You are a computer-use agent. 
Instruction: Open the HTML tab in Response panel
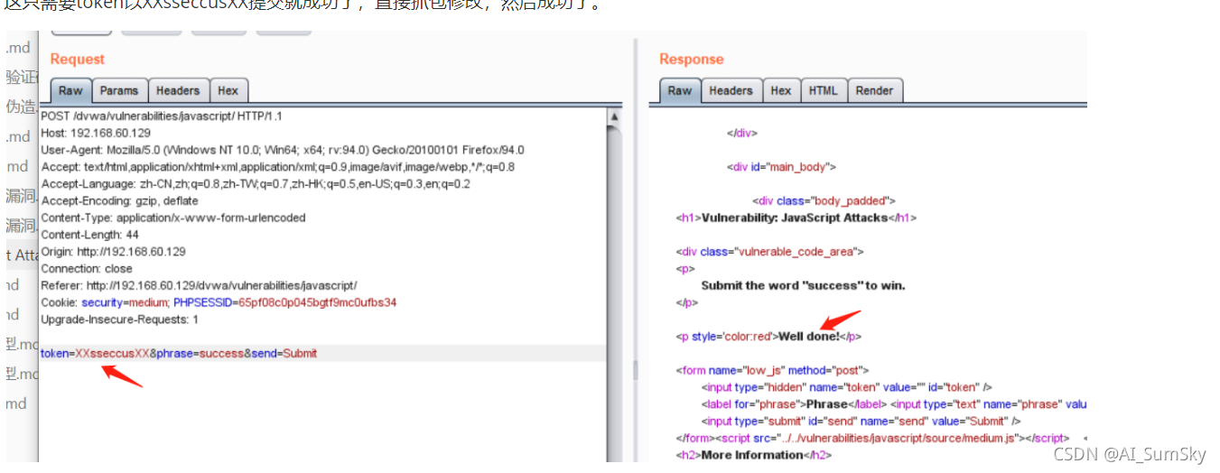click(x=823, y=90)
